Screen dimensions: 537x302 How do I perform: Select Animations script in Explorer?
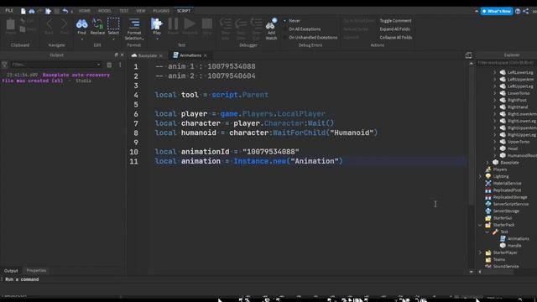point(514,238)
